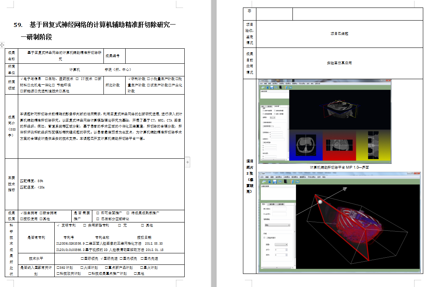
Task: Select the 实用新型专利 checkbox
Action: pyautogui.click(x=85, y=225)
